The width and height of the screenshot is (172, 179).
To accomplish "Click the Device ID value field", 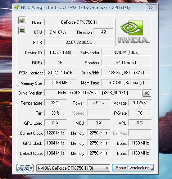I will [60, 52].
